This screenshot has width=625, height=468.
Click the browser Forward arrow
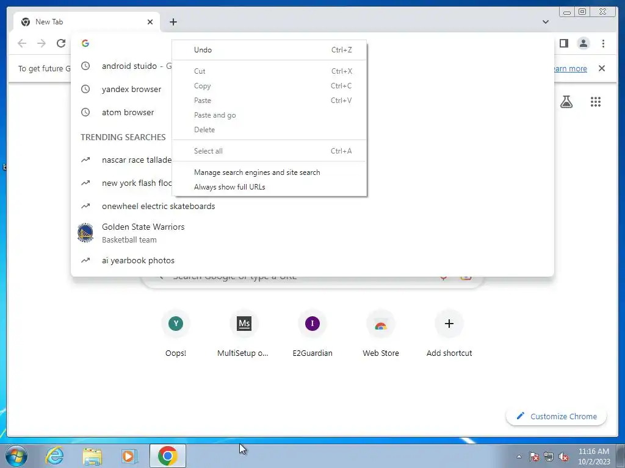click(42, 43)
